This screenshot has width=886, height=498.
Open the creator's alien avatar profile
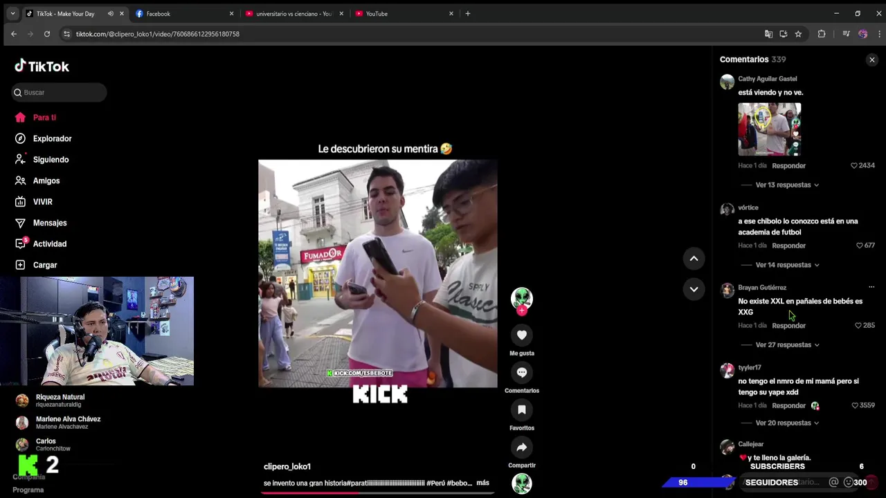pyautogui.click(x=522, y=297)
